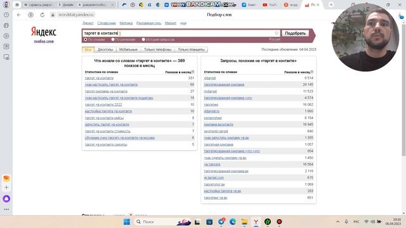Switch to the 'Все' devices tab
The width and height of the screenshot is (406, 228).
(x=88, y=49)
